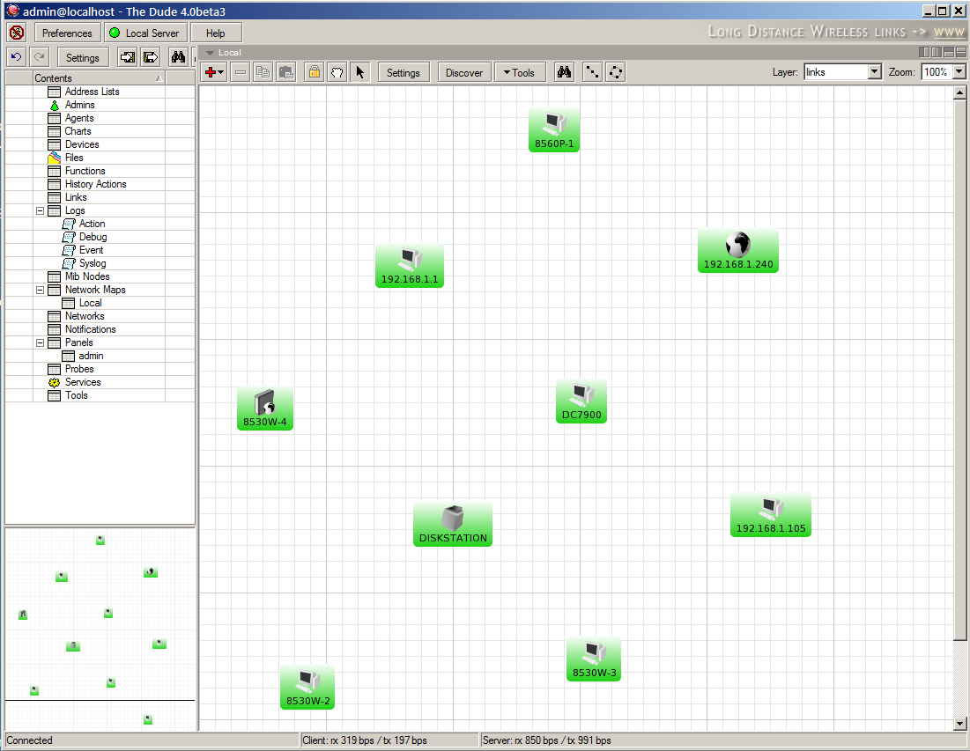The height and width of the screenshot is (751, 970).
Task: Click the export icon in left toolbar
Action: coord(151,57)
